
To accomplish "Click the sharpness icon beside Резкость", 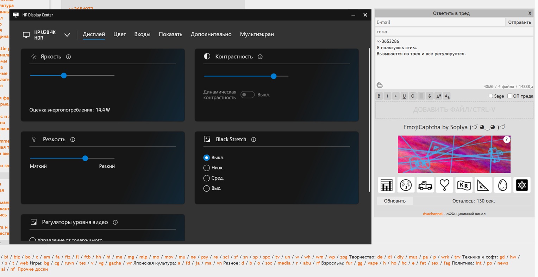I will tap(34, 140).
